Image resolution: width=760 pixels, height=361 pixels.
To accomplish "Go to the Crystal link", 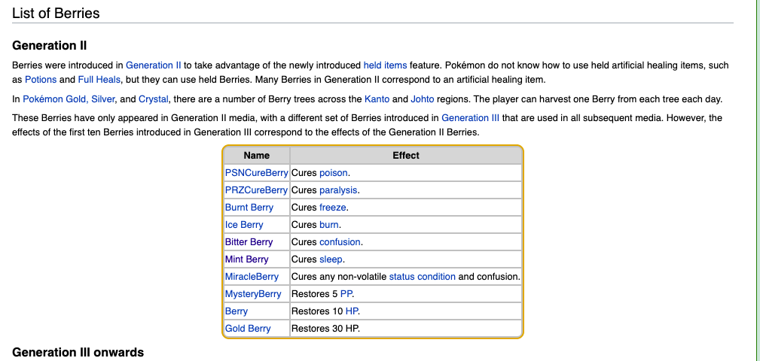I will pos(154,99).
